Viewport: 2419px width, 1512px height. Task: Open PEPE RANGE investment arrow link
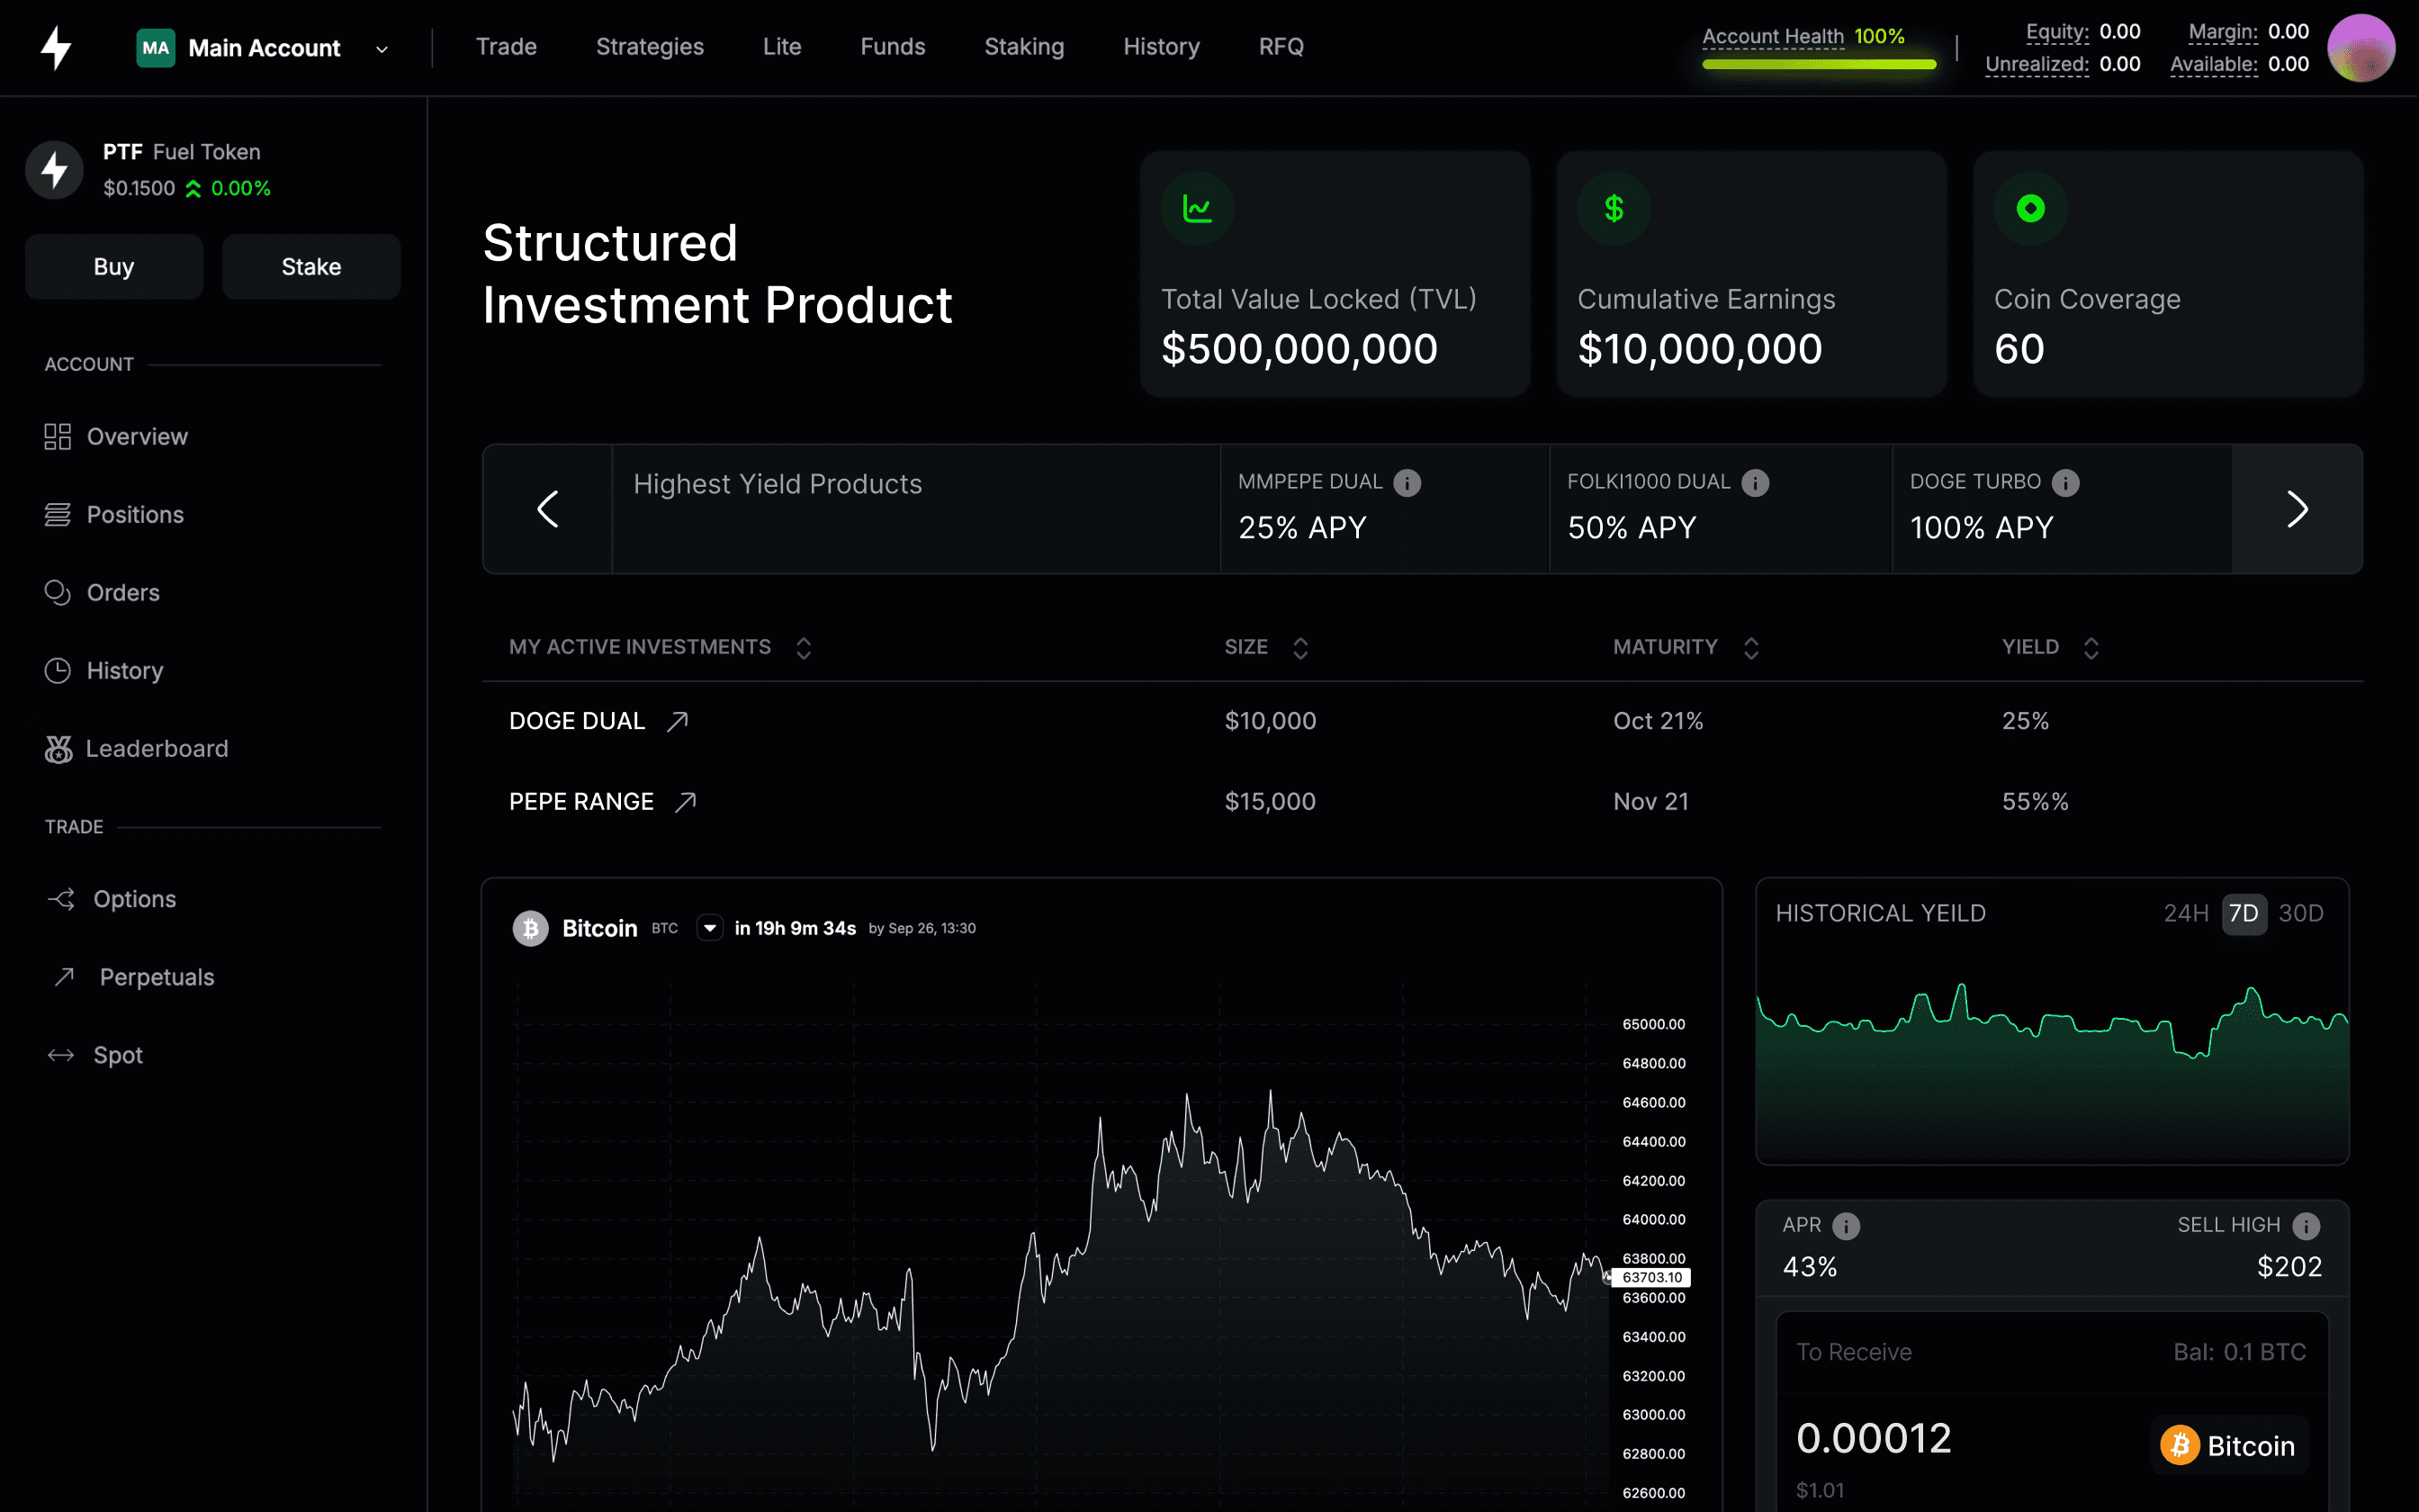pyautogui.click(x=686, y=802)
